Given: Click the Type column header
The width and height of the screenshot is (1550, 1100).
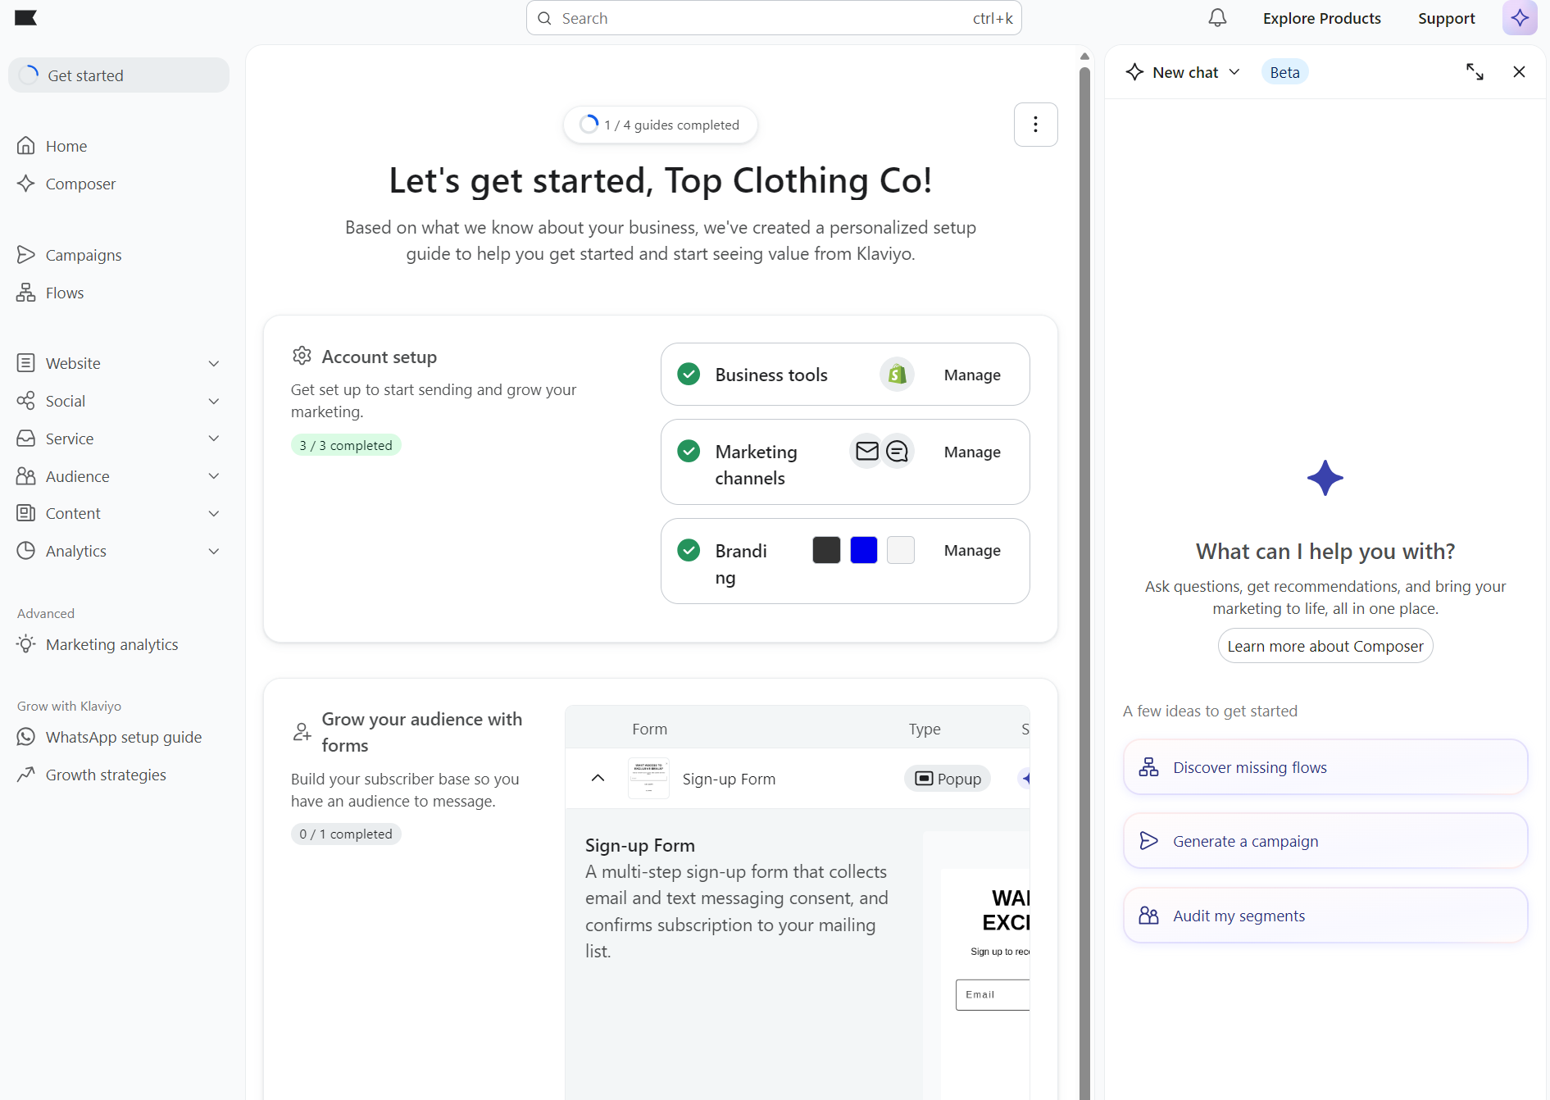Looking at the screenshot, I should pyautogui.click(x=925, y=729).
